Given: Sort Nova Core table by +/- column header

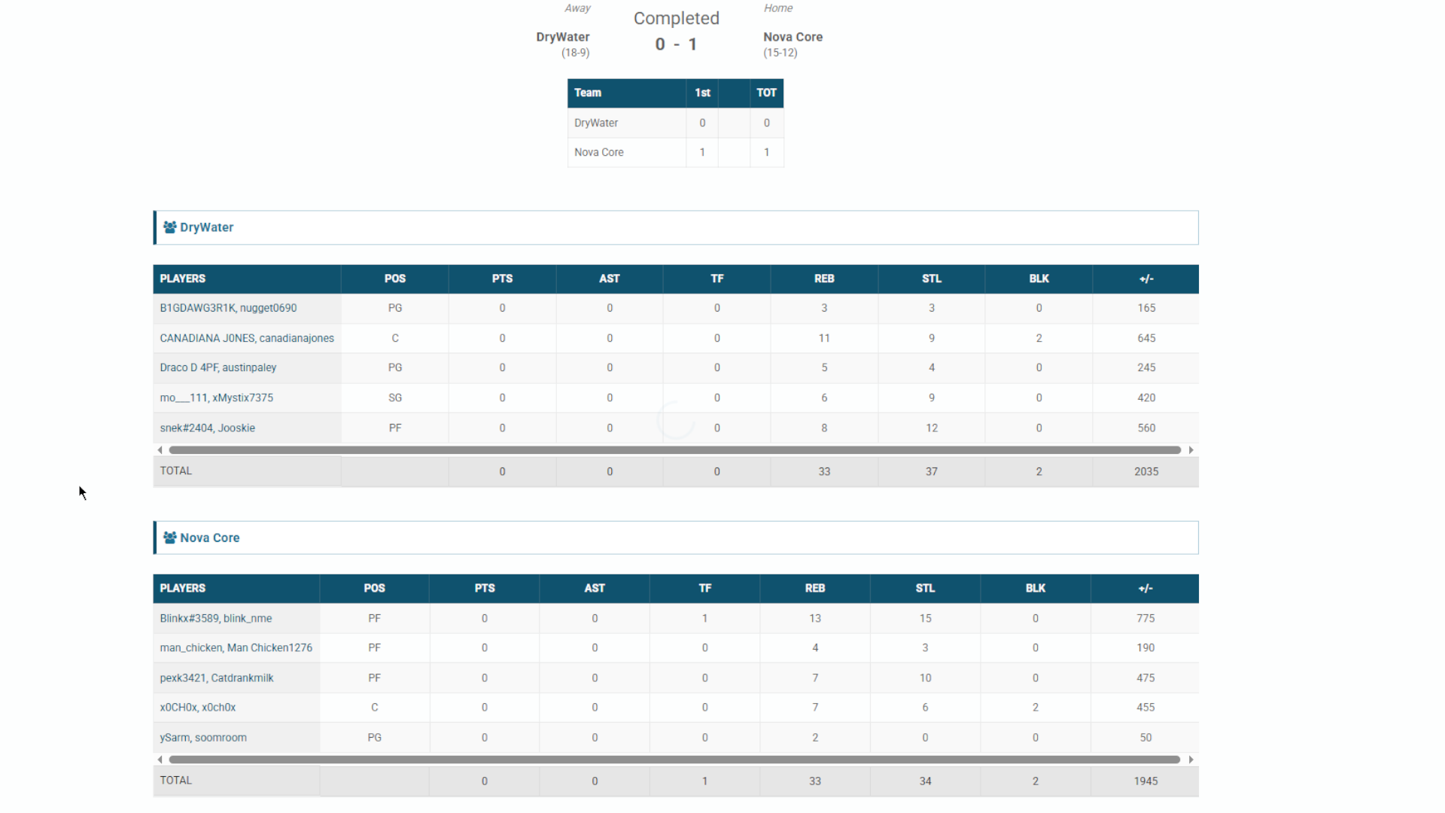Looking at the screenshot, I should click(x=1145, y=588).
